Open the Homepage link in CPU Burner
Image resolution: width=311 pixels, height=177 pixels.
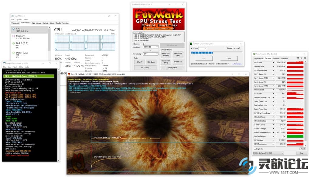pyautogui.click(x=237, y=64)
